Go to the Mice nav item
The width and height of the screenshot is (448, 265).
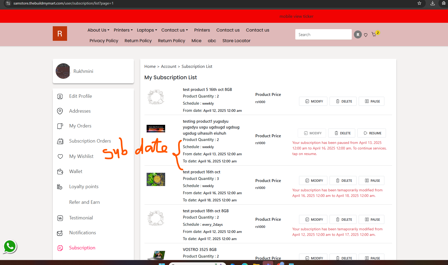click(196, 41)
